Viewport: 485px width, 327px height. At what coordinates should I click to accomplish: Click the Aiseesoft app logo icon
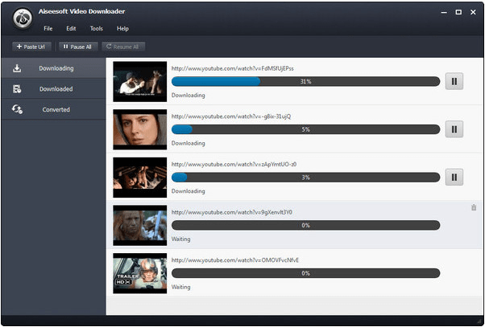(23, 18)
